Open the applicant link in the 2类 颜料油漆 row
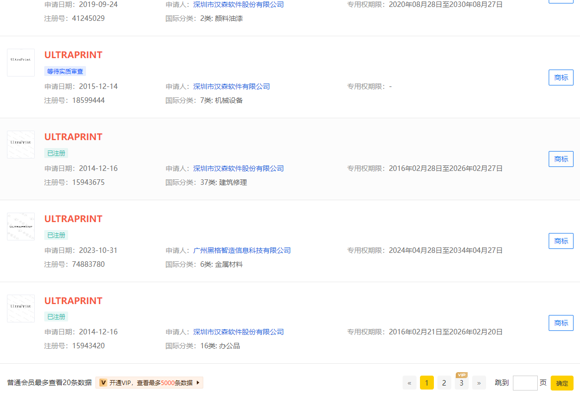The height and width of the screenshot is (393, 580). (238, 4)
